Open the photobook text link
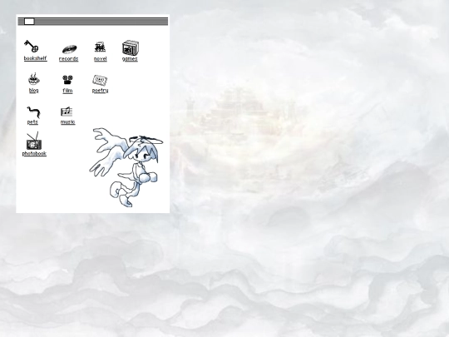Viewport: 449px width, 337px height. [34, 154]
